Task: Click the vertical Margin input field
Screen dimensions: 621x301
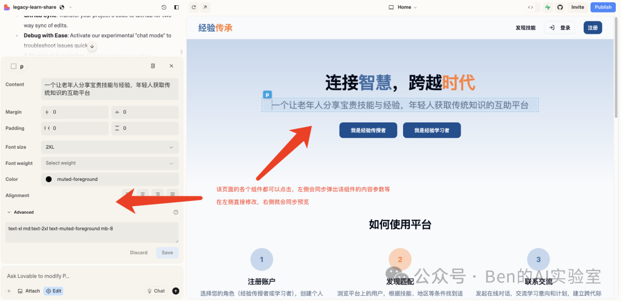Action: click(x=145, y=112)
